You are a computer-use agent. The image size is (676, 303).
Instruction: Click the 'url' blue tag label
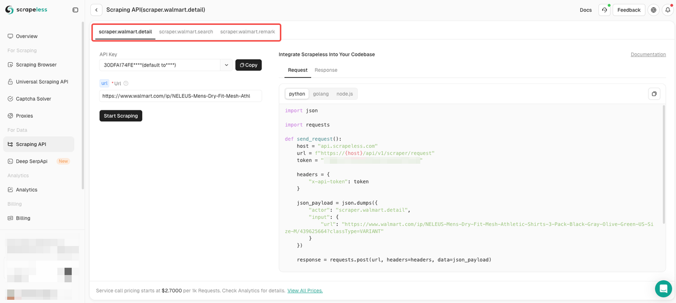pos(105,83)
